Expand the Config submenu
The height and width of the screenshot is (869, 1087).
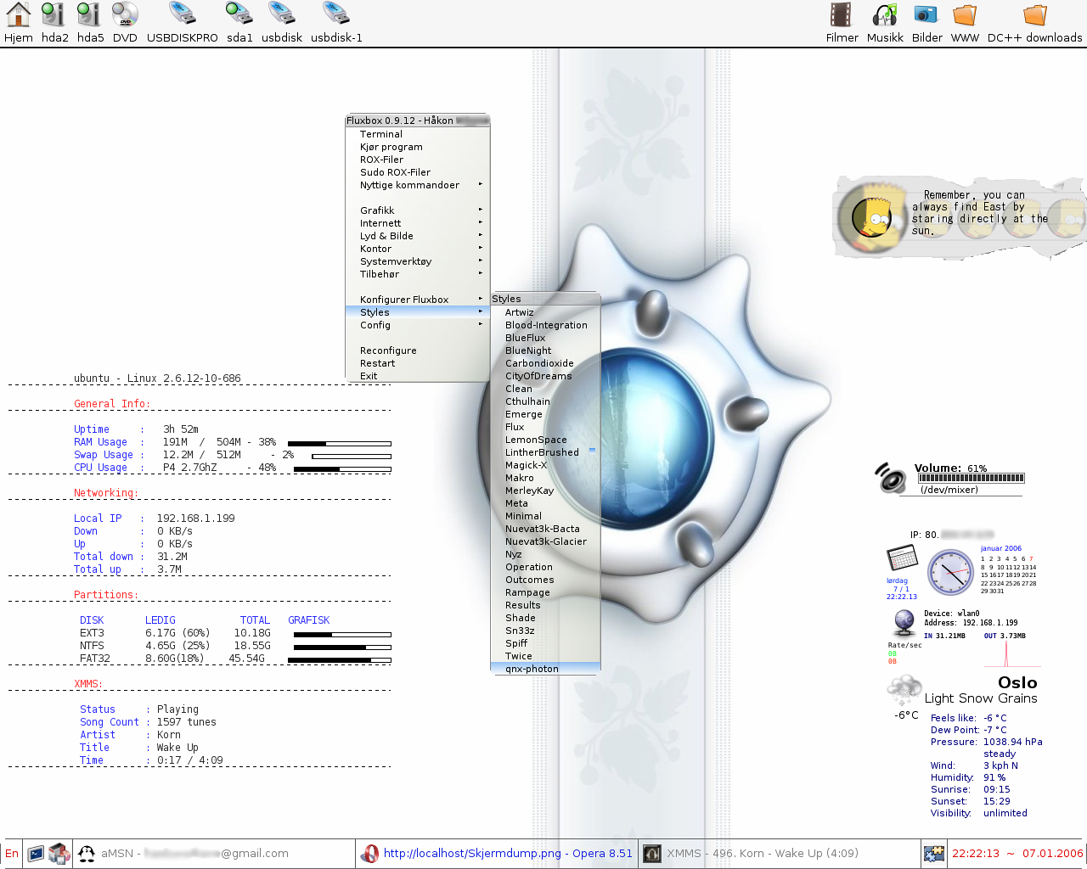pyautogui.click(x=418, y=325)
